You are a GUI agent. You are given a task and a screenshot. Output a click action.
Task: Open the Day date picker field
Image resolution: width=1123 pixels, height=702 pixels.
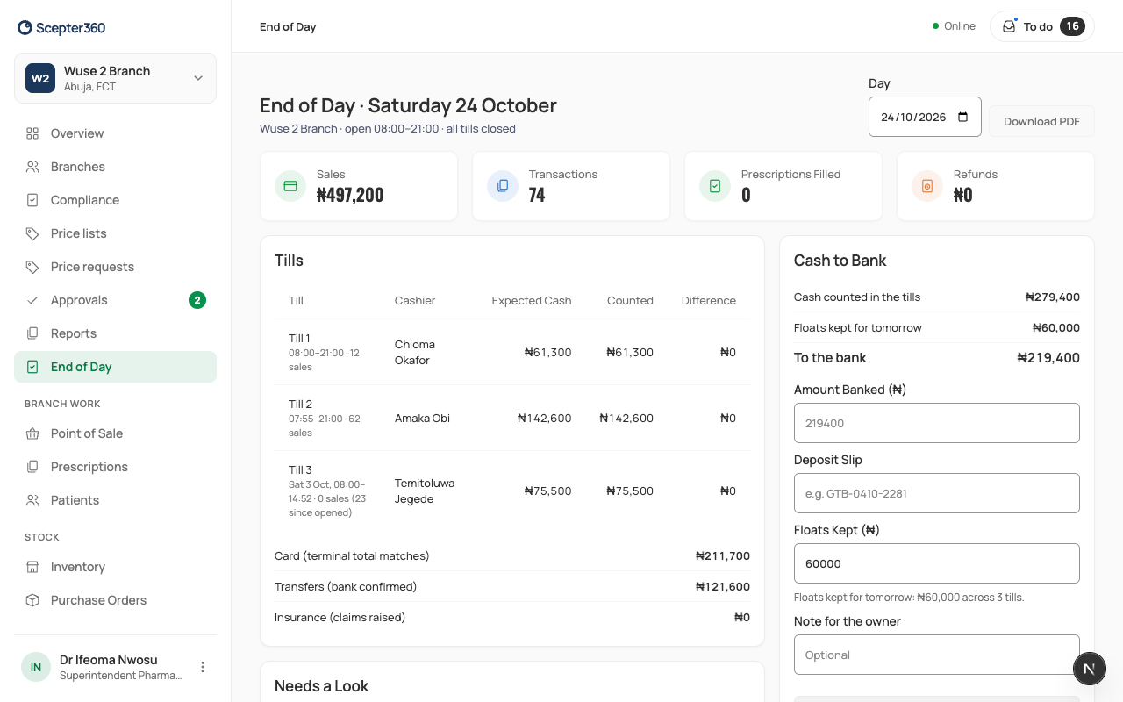(x=925, y=117)
